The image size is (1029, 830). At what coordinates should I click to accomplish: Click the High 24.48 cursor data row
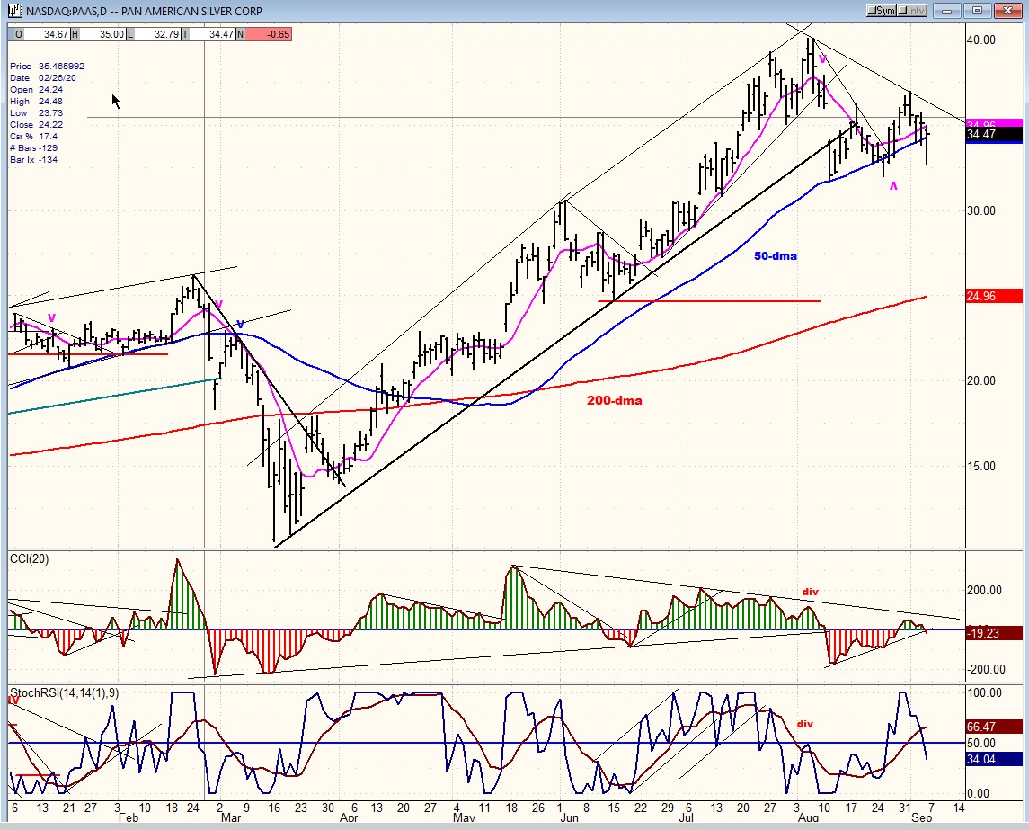click(x=37, y=102)
